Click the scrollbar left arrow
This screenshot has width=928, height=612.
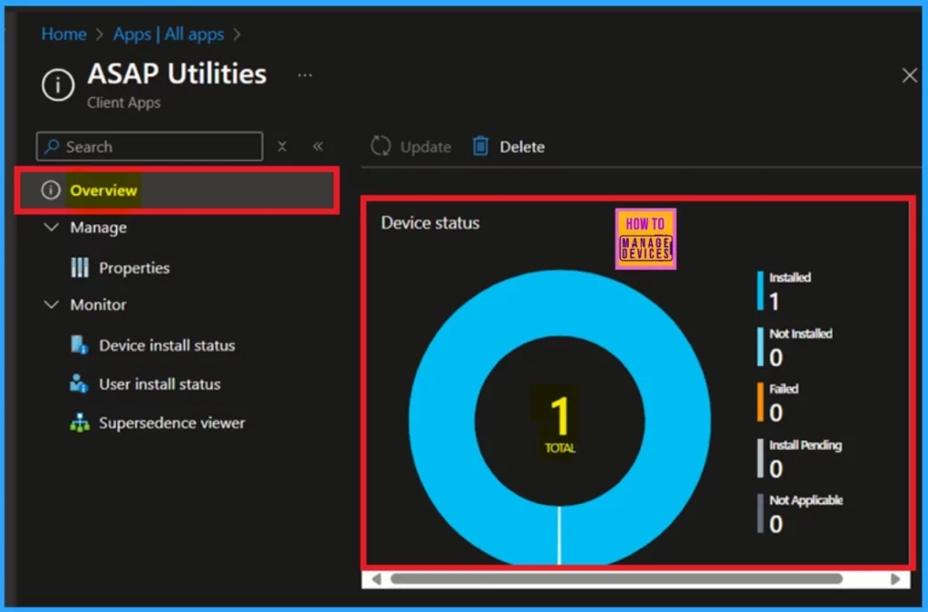(376, 578)
